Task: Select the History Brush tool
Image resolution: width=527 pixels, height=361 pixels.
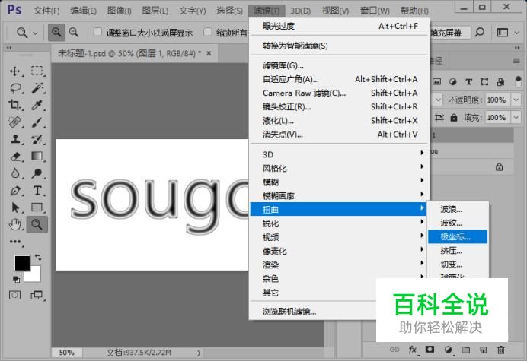Action: [x=37, y=139]
